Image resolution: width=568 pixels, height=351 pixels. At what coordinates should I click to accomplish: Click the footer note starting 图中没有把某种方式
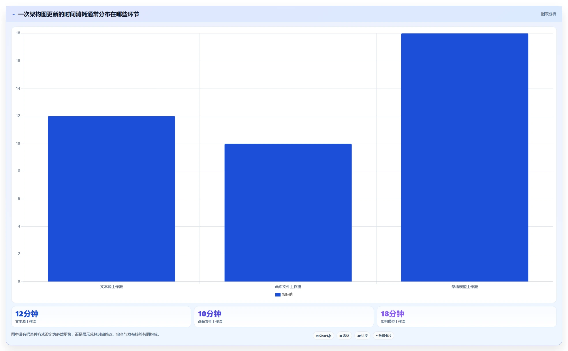(x=85, y=334)
